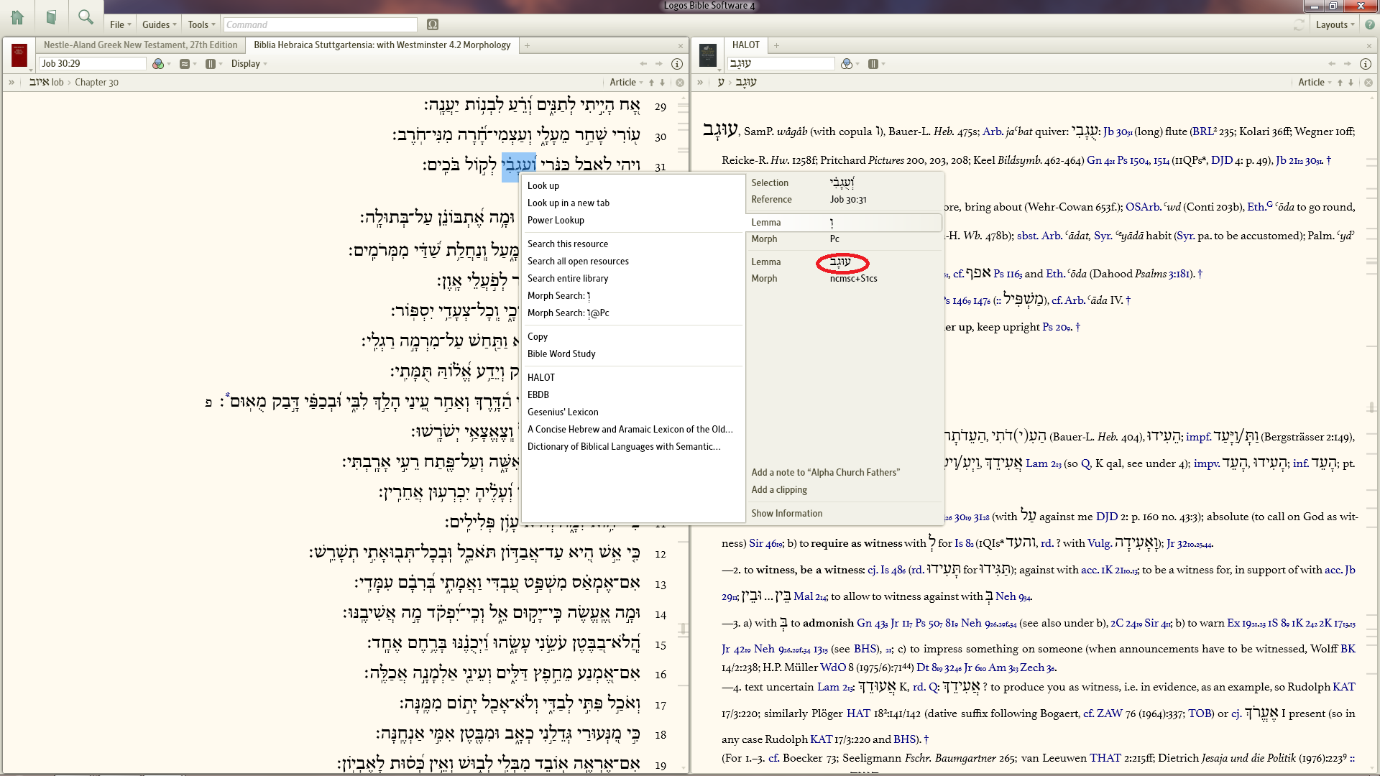1380x776 pixels.
Task: Go back in BHS panel history
Action: 643,64
